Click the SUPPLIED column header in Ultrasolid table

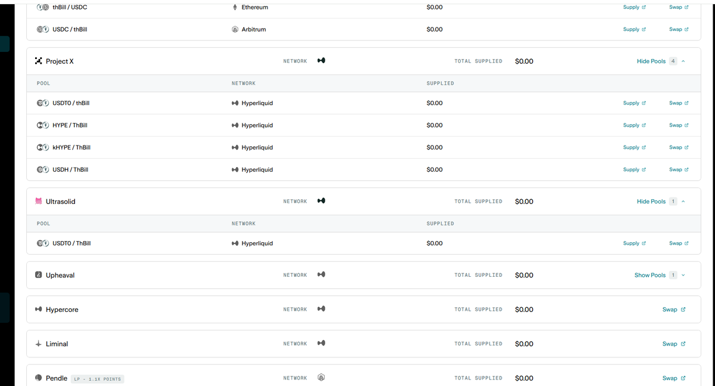point(440,224)
